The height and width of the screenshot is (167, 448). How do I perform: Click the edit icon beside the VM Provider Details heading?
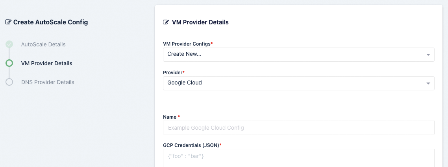pos(166,22)
